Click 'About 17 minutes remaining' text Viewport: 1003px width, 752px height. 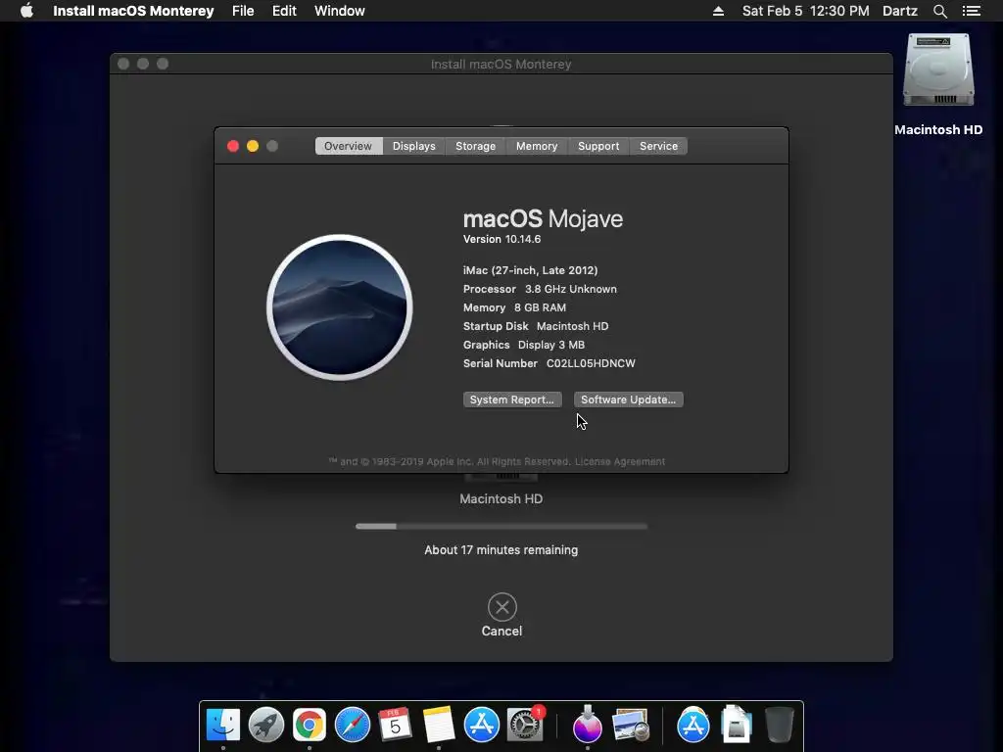click(x=501, y=550)
